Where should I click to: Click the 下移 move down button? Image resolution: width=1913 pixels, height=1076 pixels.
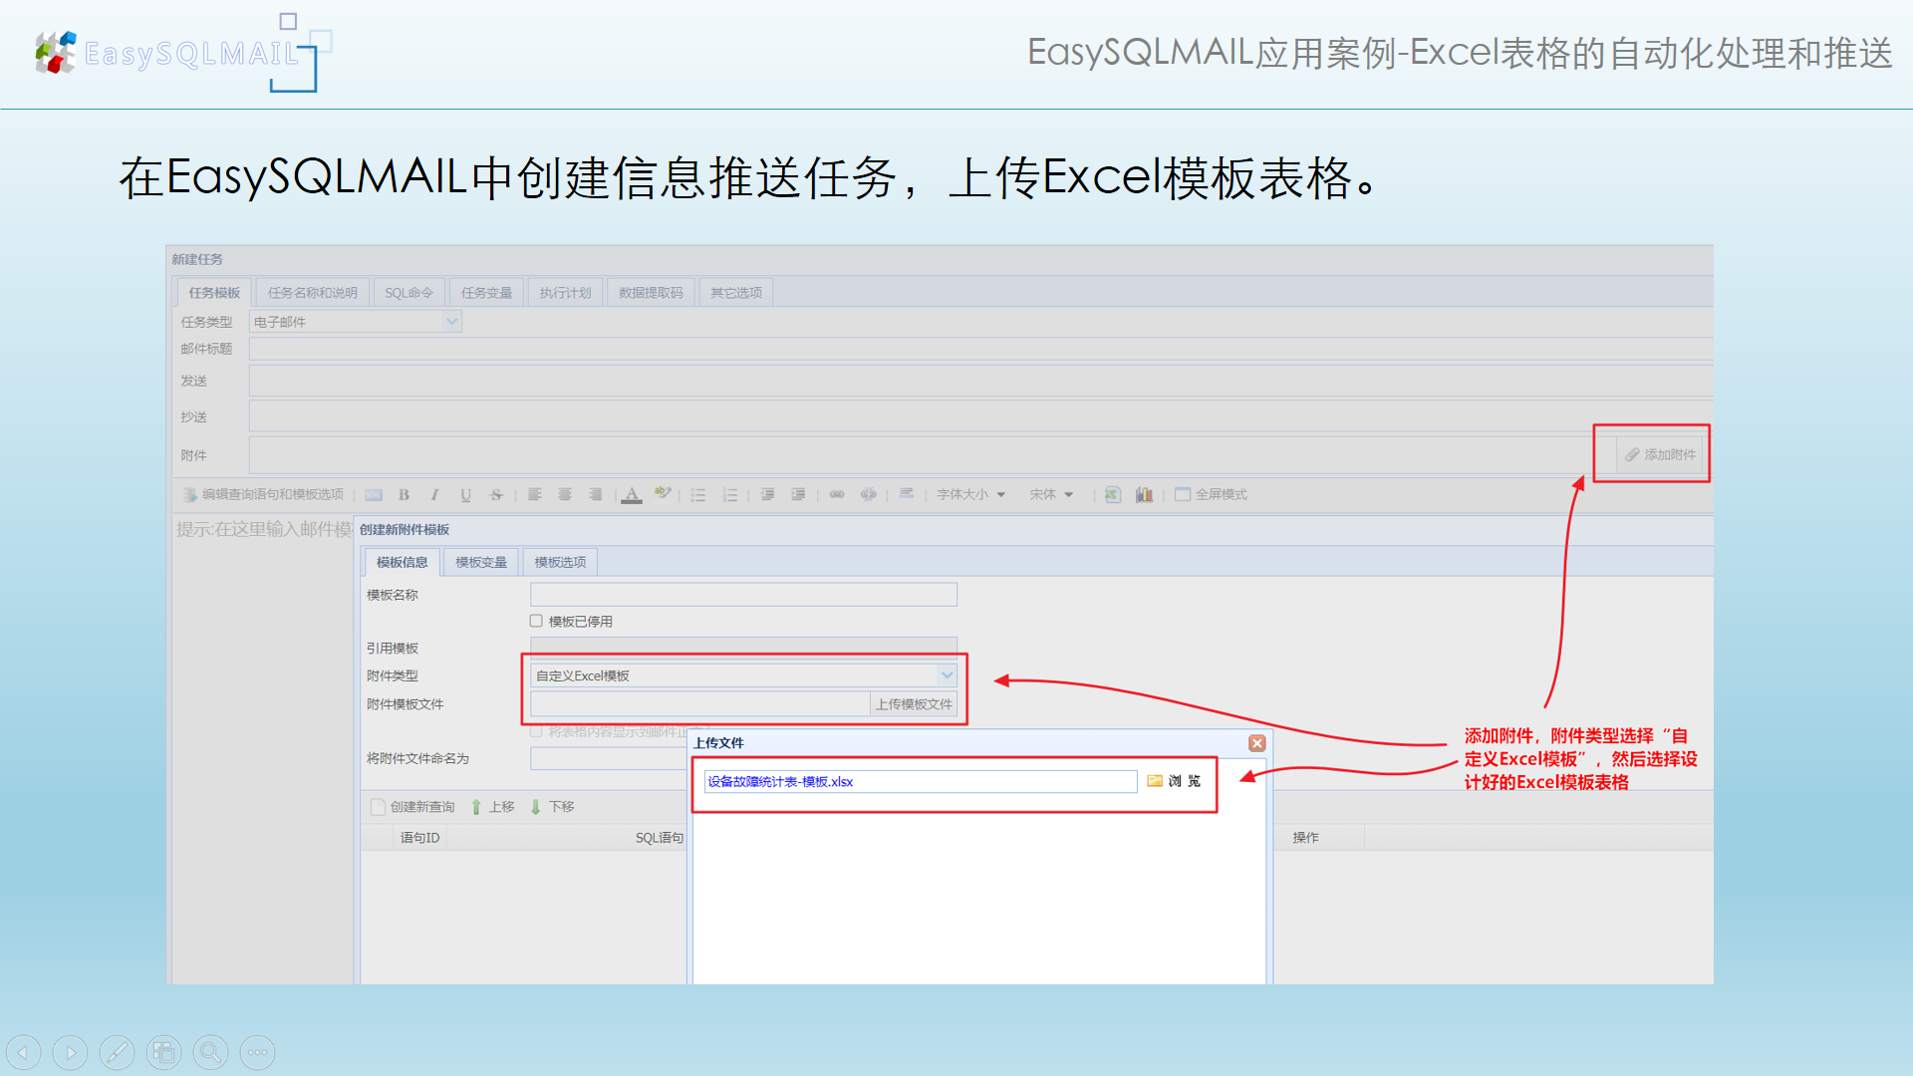pos(552,807)
